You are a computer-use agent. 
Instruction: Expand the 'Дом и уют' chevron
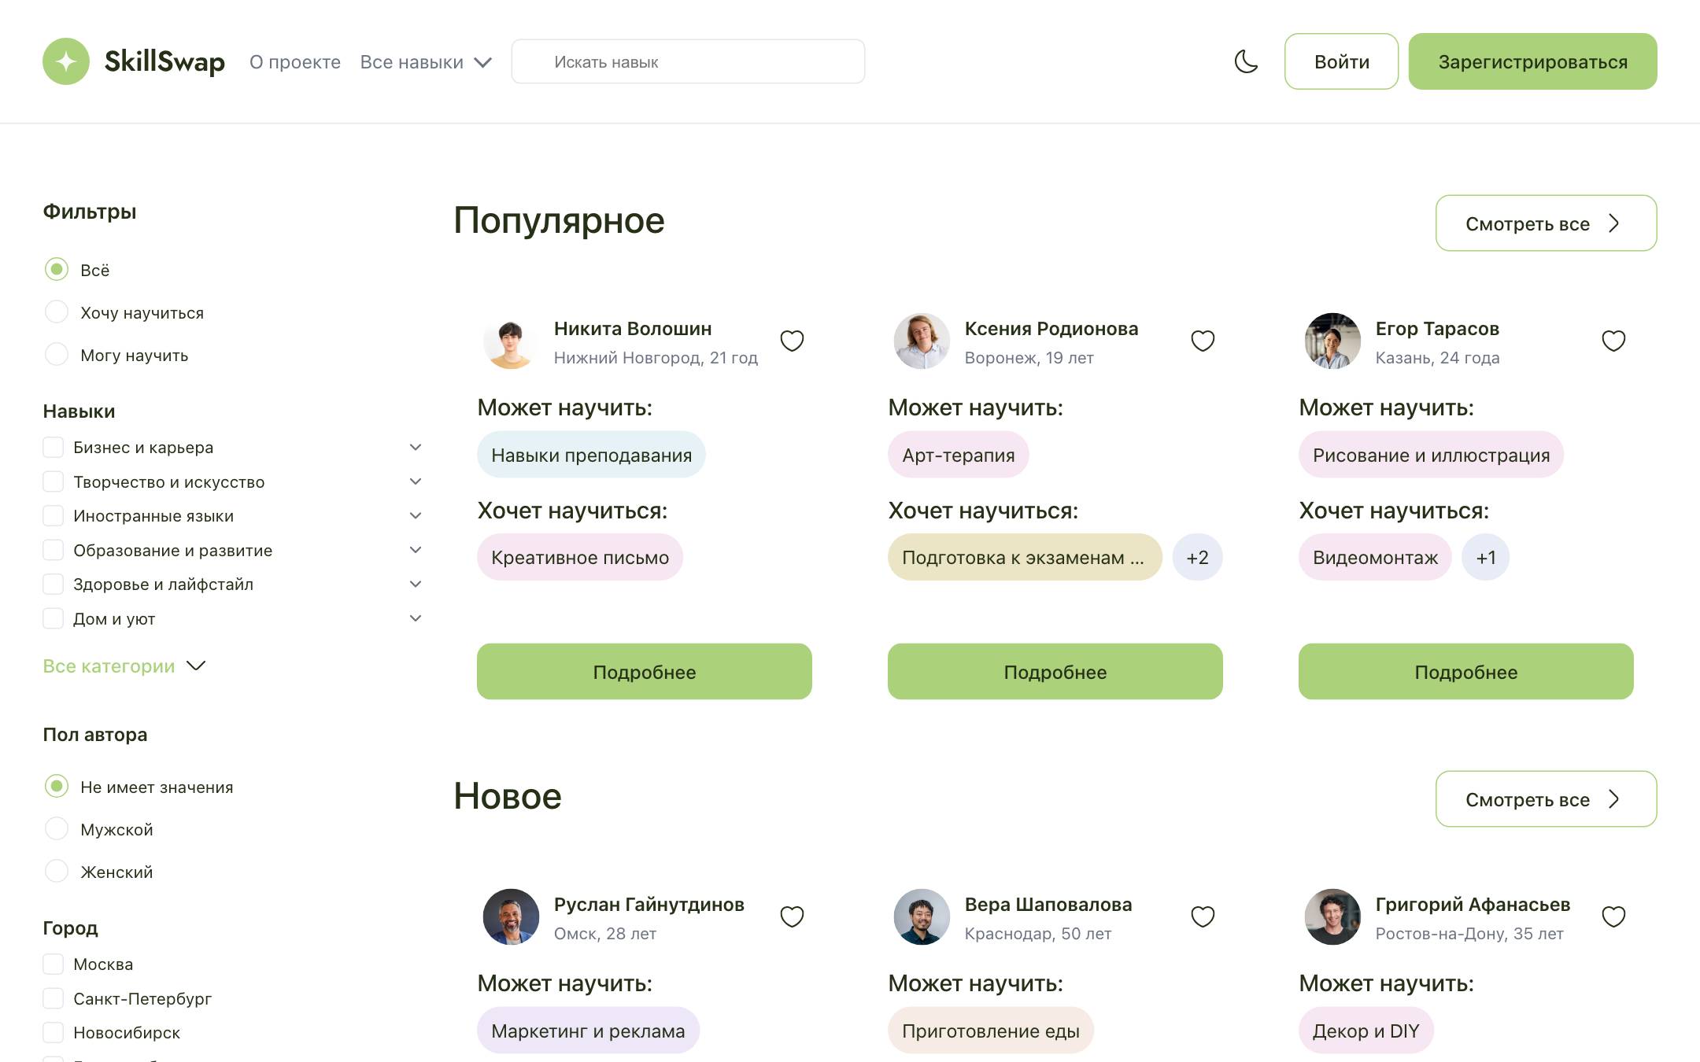click(x=416, y=618)
